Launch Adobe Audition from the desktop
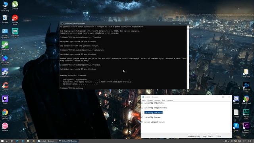The height and width of the screenshot is (143, 254). [x=246, y=114]
